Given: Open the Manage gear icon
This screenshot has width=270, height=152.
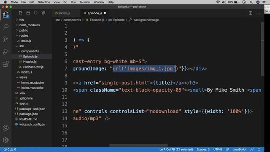Looking at the screenshot, I should point(5,140).
